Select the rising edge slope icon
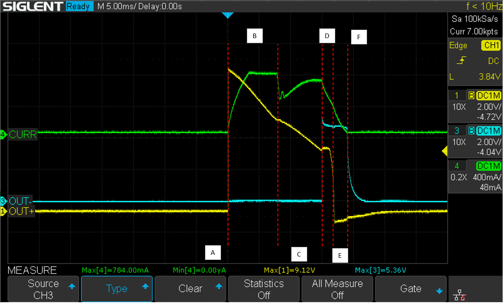This screenshot has height=303, width=503. 461,62
